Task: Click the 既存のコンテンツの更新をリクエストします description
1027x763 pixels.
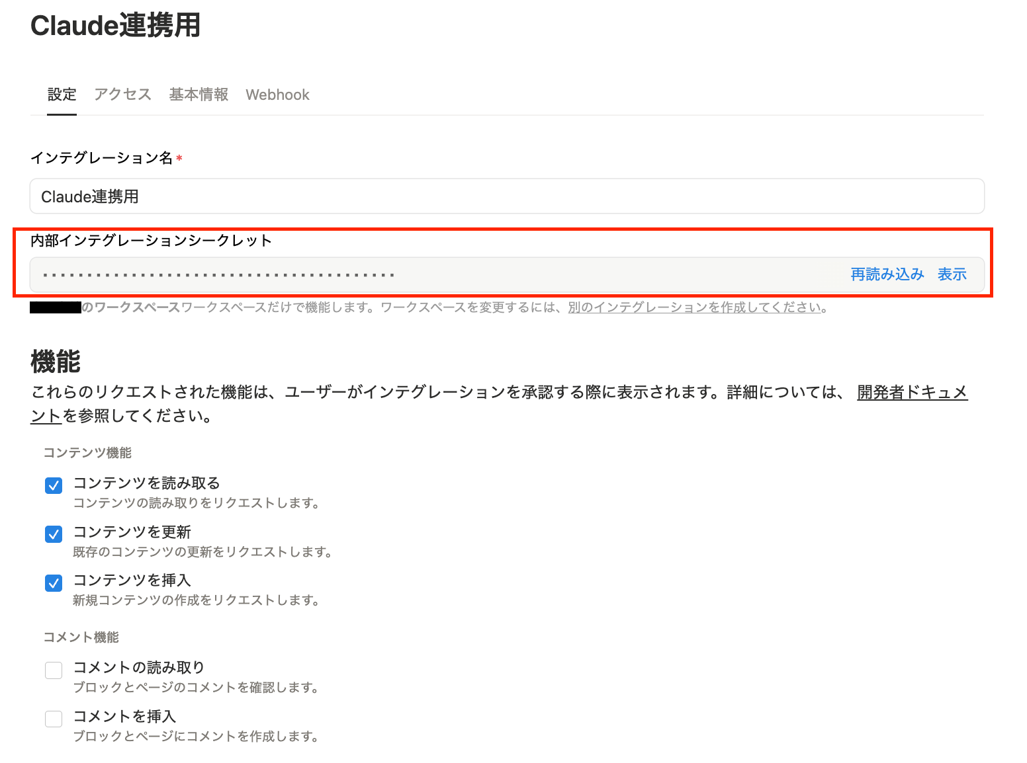Action: pyautogui.click(x=202, y=552)
